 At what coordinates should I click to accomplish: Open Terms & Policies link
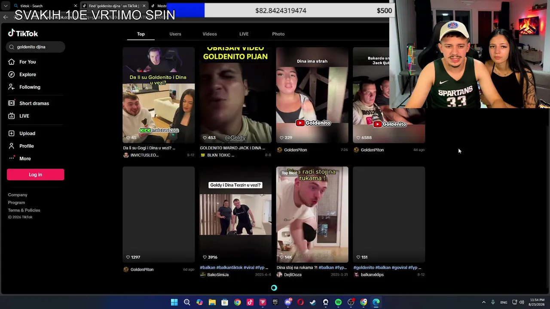point(24,210)
